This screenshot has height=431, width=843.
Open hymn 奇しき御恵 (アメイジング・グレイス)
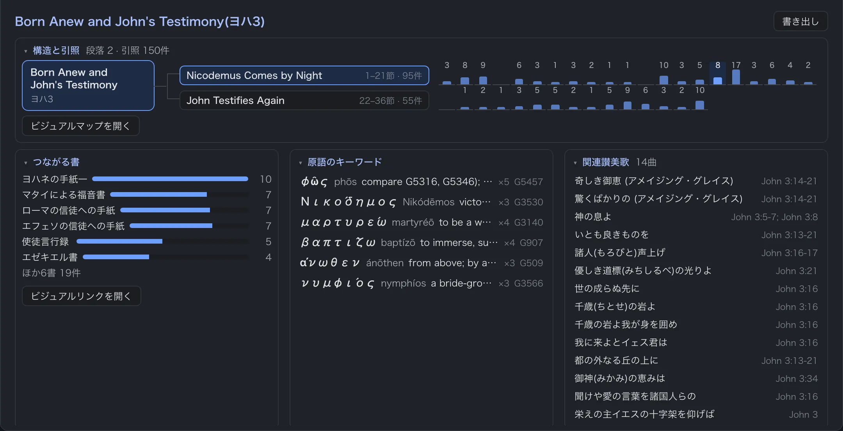[x=696, y=181]
